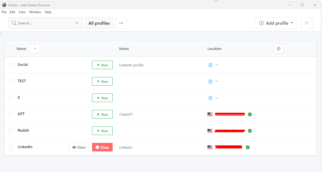The height and width of the screenshot is (172, 322).
Task: Click the Voidex app logo icon
Action: tap(4, 5)
